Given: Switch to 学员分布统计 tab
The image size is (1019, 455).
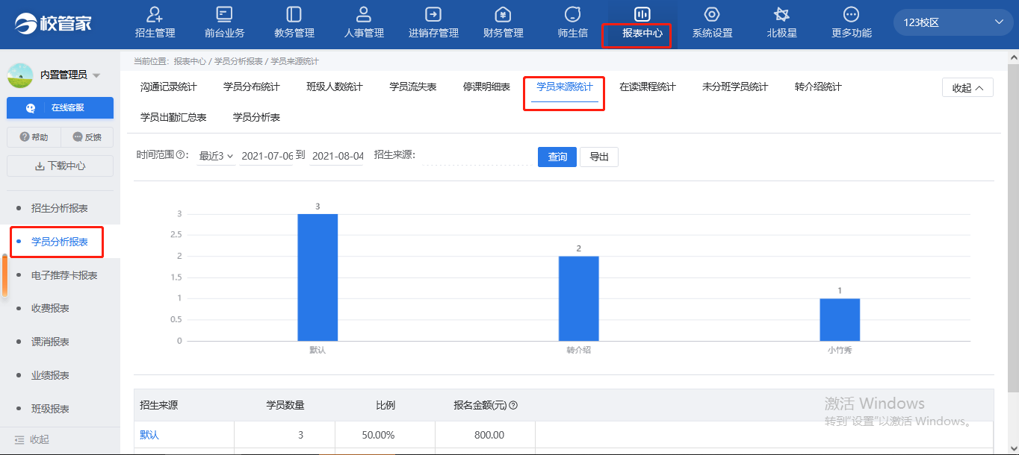Looking at the screenshot, I should coord(252,87).
